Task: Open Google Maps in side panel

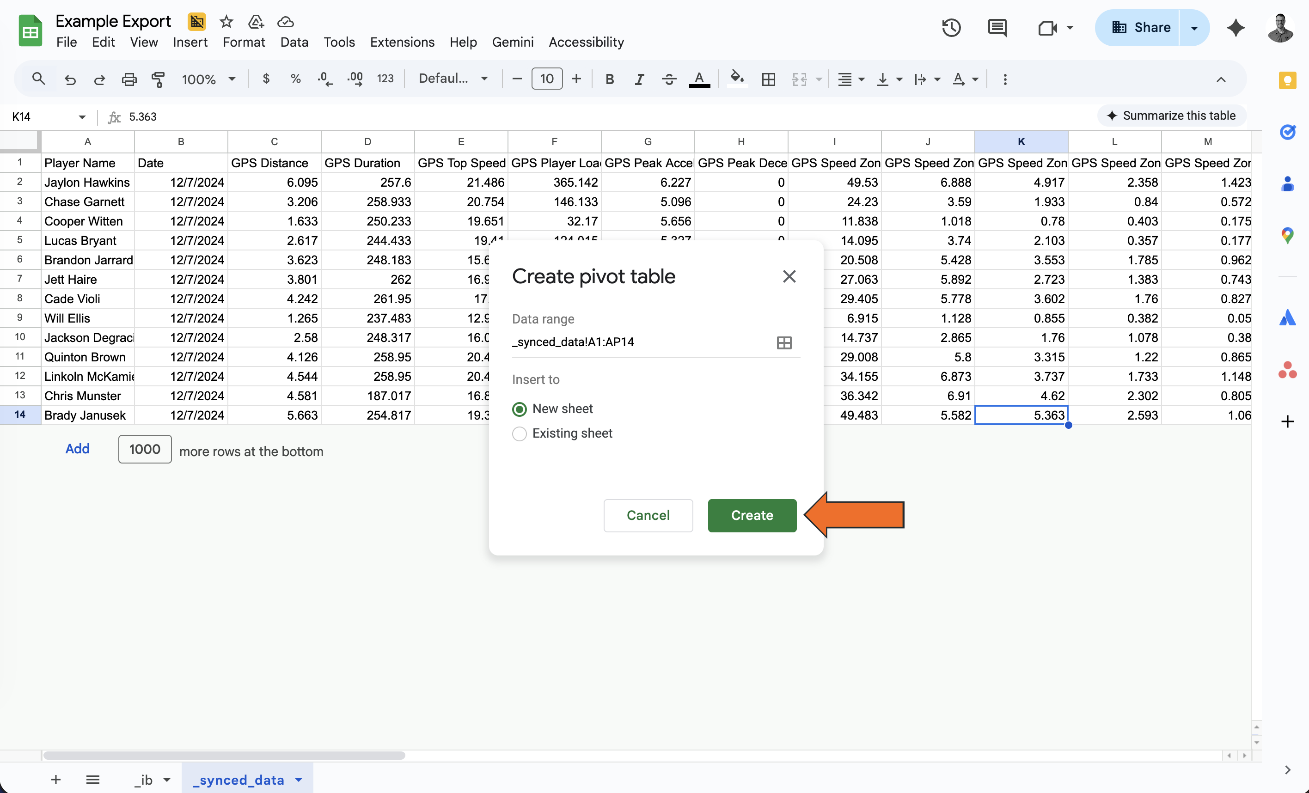Action: (1287, 235)
